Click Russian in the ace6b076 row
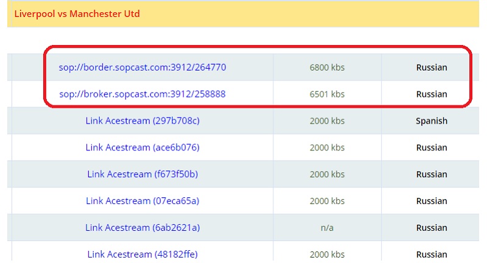The height and width of the screenshot is (263, 487). click(432, 147)
